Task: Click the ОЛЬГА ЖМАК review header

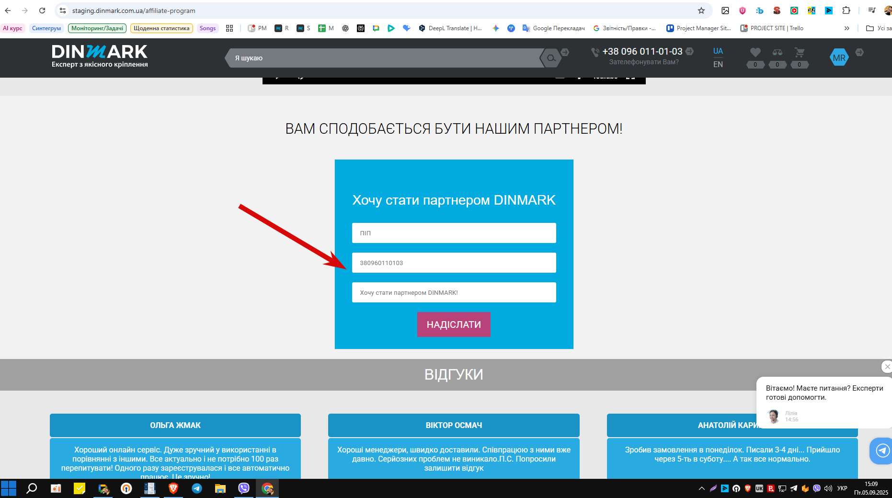Action: pos(175,425)
